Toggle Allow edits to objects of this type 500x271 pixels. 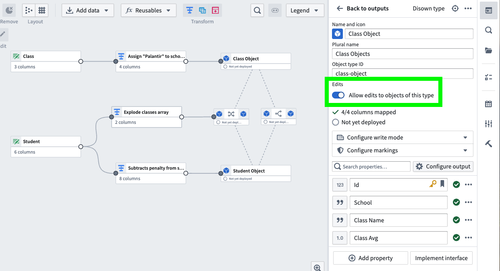tap(338, 95)
